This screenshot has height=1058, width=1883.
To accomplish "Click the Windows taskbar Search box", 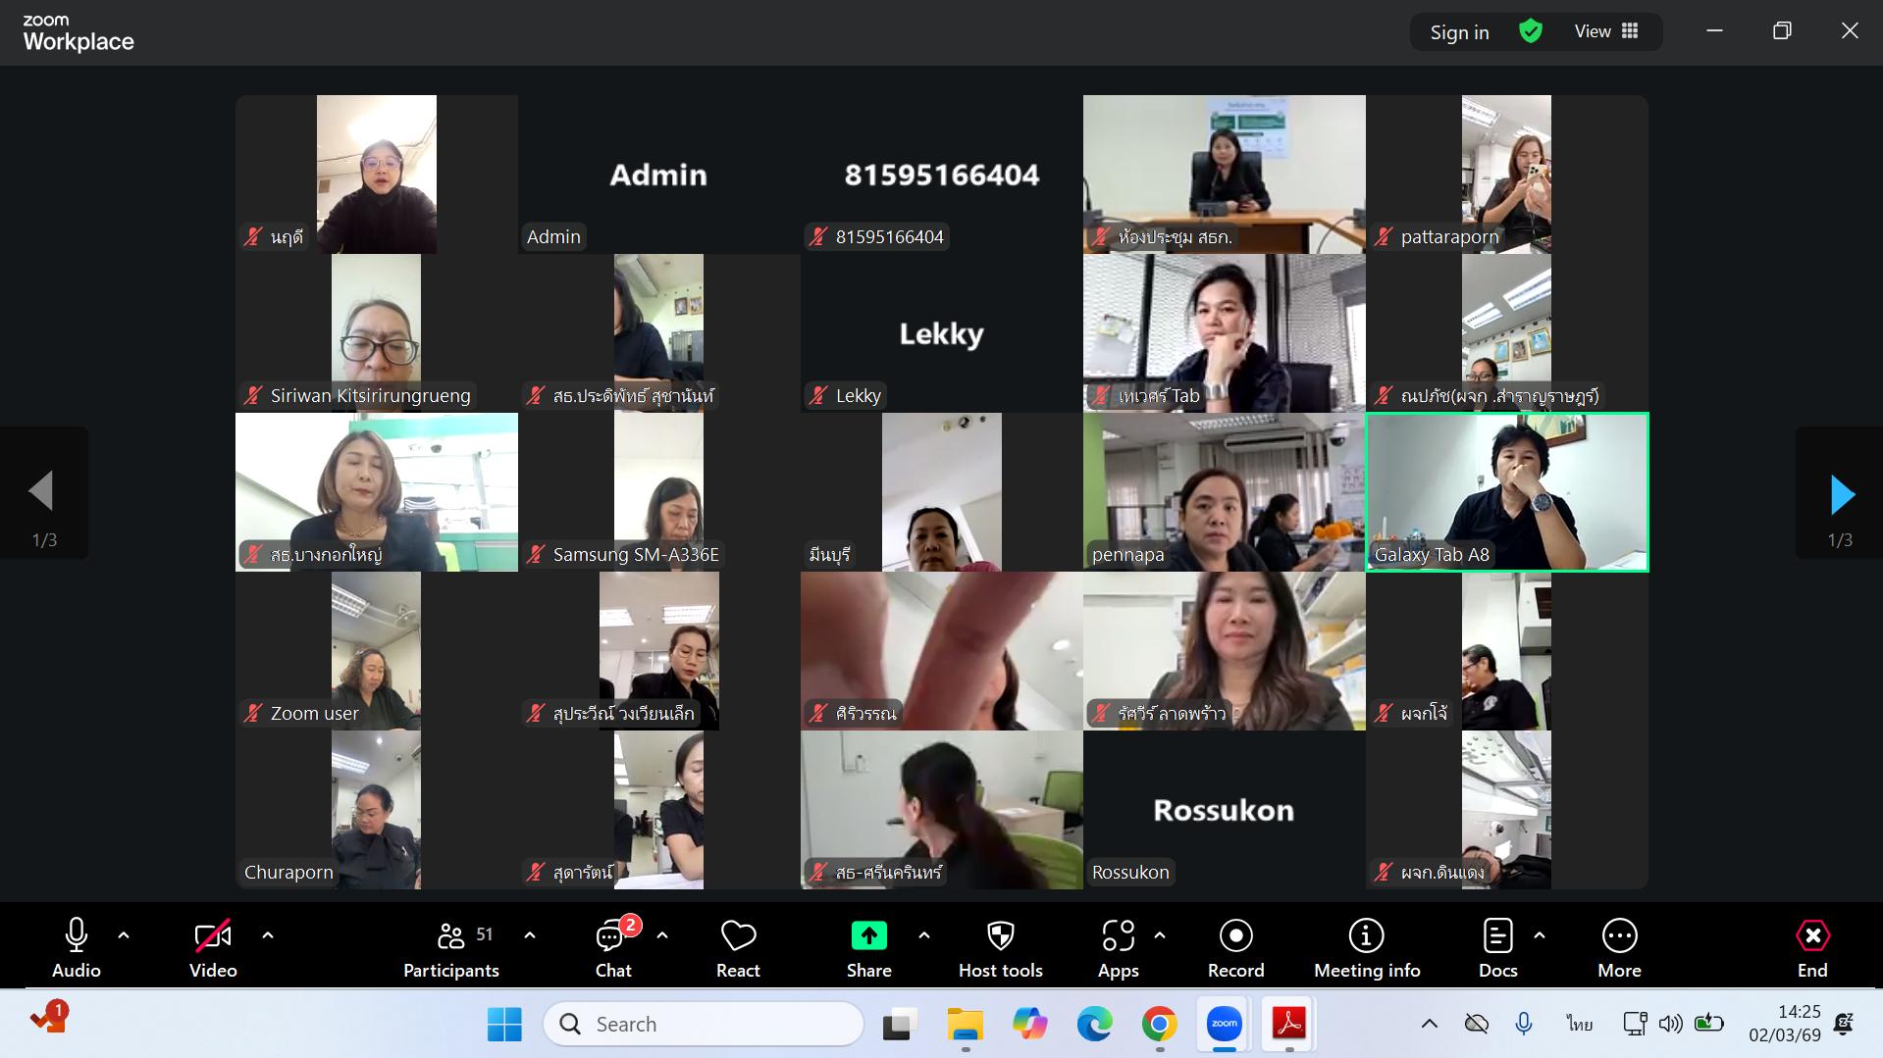I will pos(704,1024).
